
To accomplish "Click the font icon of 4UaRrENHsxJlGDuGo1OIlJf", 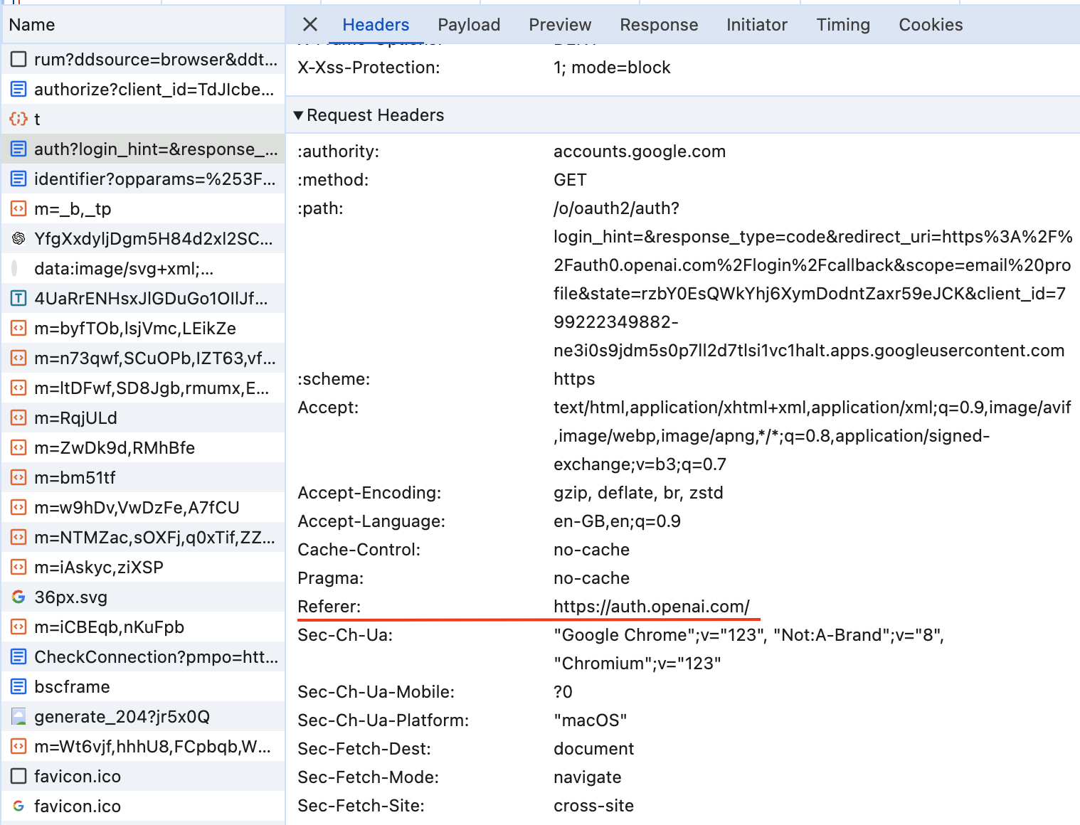I will (18, 299).
